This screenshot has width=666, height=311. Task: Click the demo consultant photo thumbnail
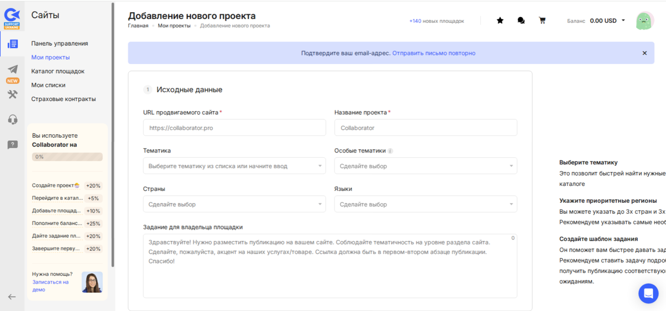[92, 282]
